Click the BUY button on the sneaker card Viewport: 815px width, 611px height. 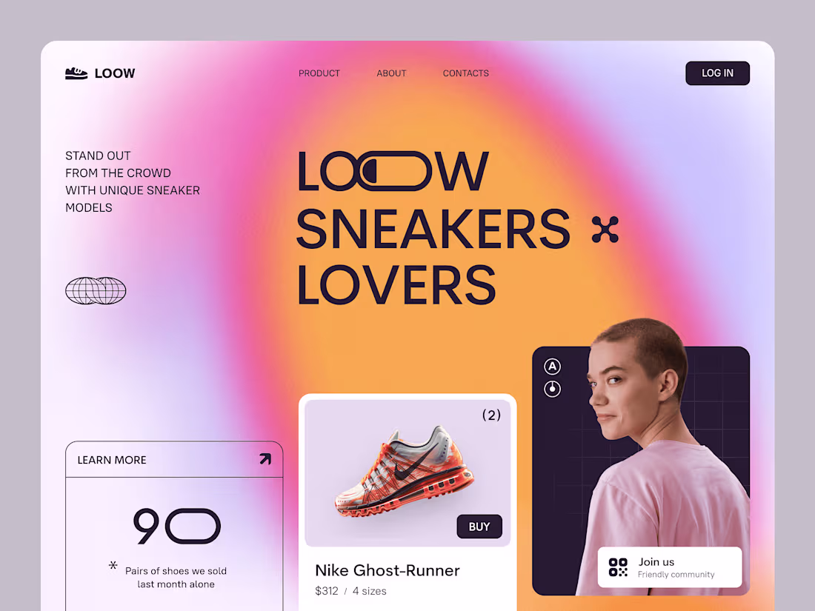point(479,527)
